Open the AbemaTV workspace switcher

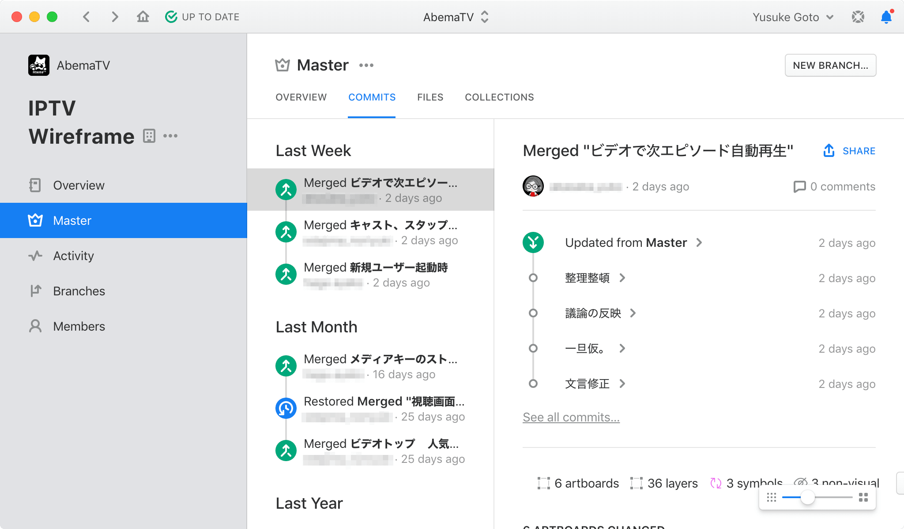[x=456, y=17]
